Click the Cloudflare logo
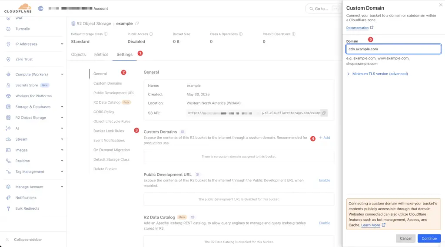 [x=18, y=8]
